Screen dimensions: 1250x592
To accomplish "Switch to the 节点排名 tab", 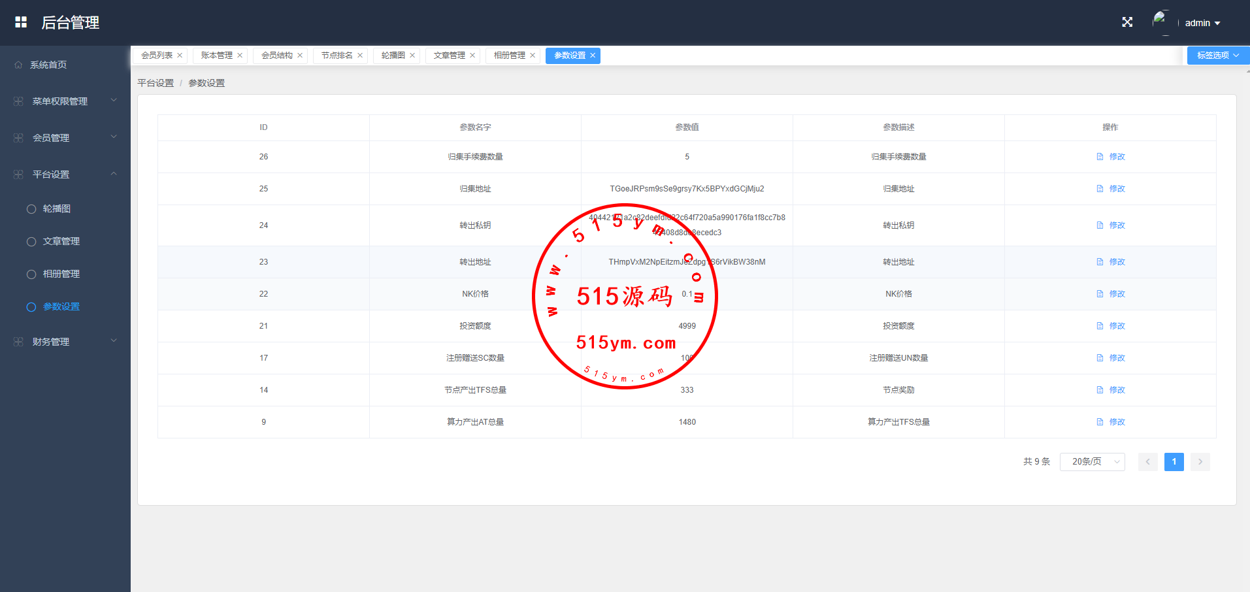I will [x=337, y=56].
